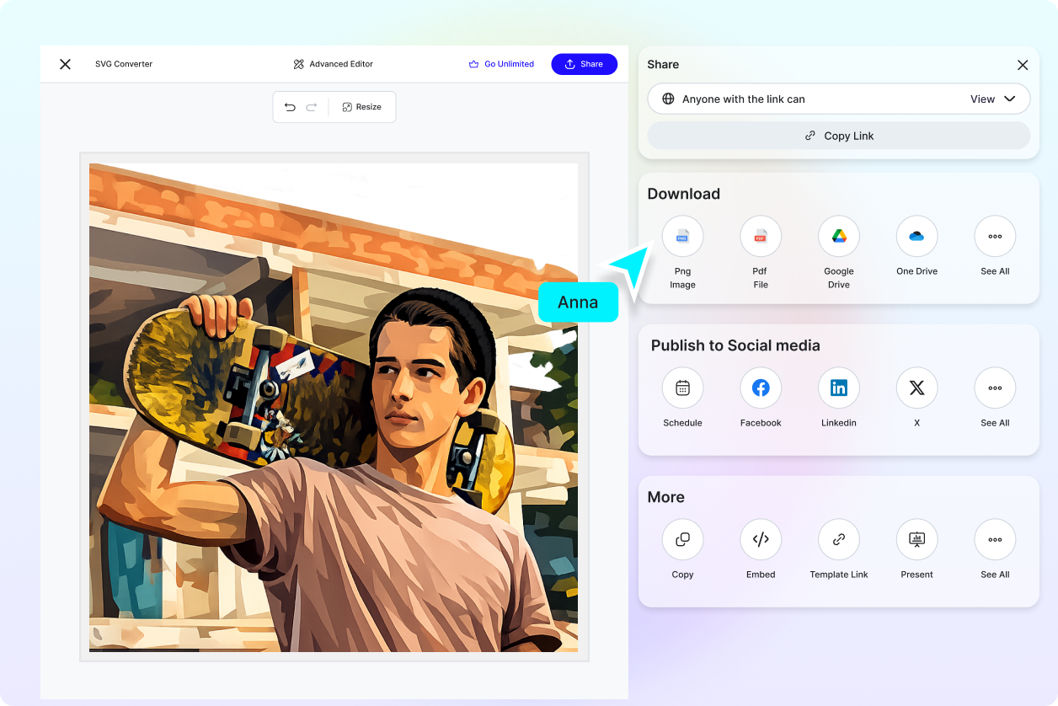Click the Resize control in the toolbar

pyautogui.click(x=361, y=107)
